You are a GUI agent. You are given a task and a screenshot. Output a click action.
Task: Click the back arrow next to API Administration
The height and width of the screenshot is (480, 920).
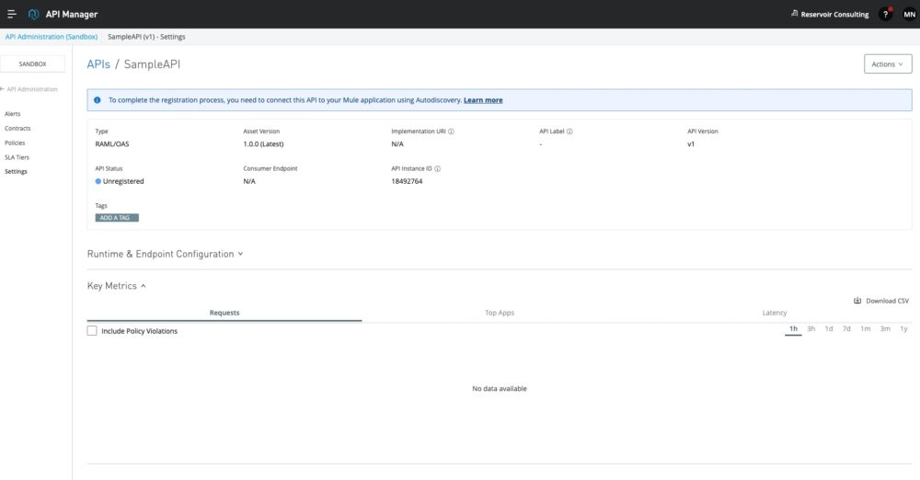pos(3,89)
